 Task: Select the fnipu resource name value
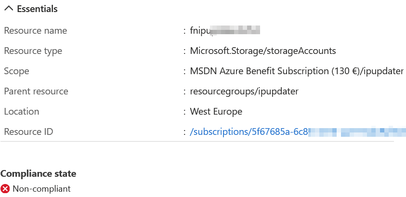point(225,30)
